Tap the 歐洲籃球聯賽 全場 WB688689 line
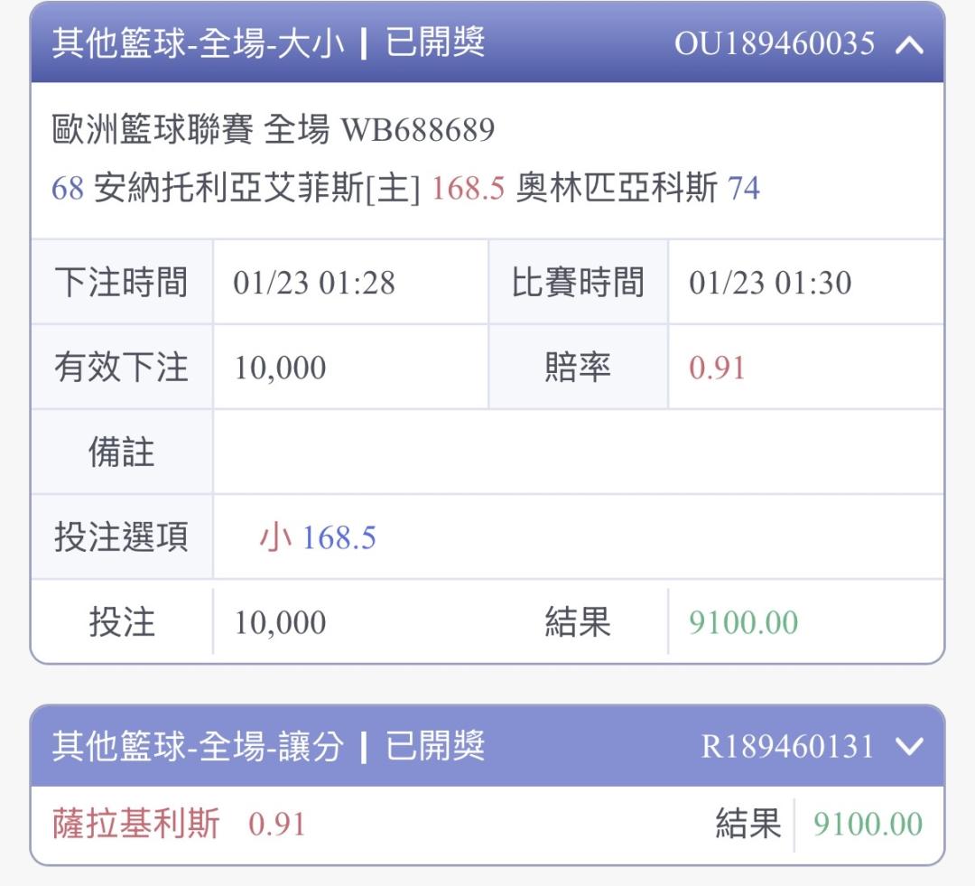The image size is (975, 886). click(x=274, y=131)
